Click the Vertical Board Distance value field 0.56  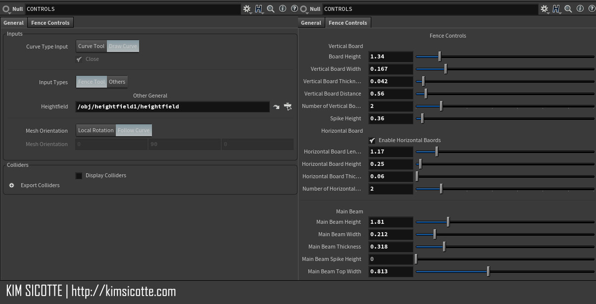pyautogui.click(x=391, y=94)
